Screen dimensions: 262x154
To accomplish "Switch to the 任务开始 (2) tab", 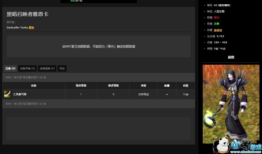I will [x=27, y=69].
